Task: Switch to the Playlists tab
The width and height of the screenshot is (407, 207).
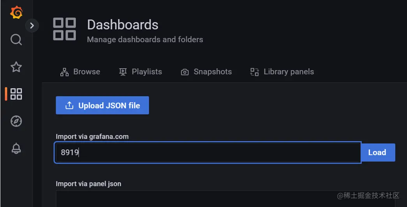Action: point(141,72)
